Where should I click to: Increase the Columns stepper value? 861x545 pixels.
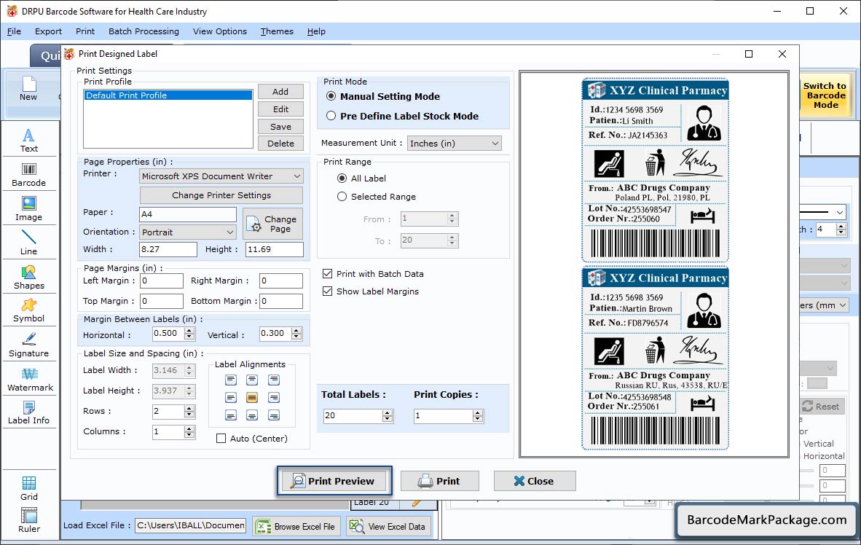pyautogui.click(x=189, y=428)
